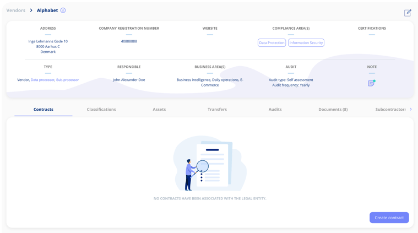Viewport: 418px width, 233px height.
Task: Open the vendor note icon
Action: pos(372,83)
